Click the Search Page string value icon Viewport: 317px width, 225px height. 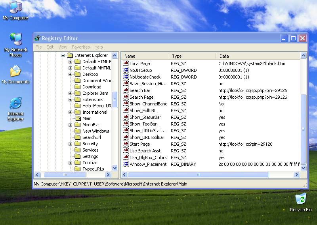[126, 97]
